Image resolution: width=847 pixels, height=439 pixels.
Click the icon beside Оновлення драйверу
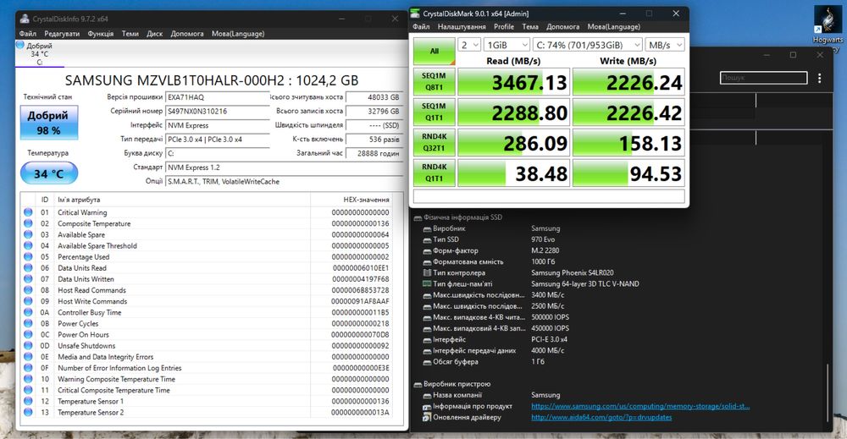[x=427, y=417]
